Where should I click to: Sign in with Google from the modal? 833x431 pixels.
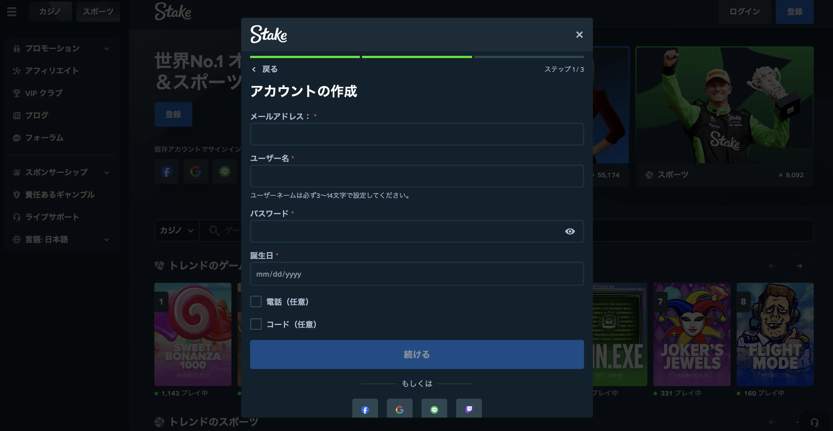(400, 409)
